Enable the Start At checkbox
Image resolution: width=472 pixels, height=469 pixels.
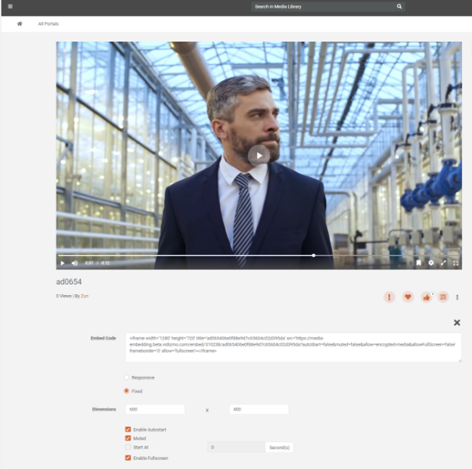pyautogui.click(x=128, y=447)
